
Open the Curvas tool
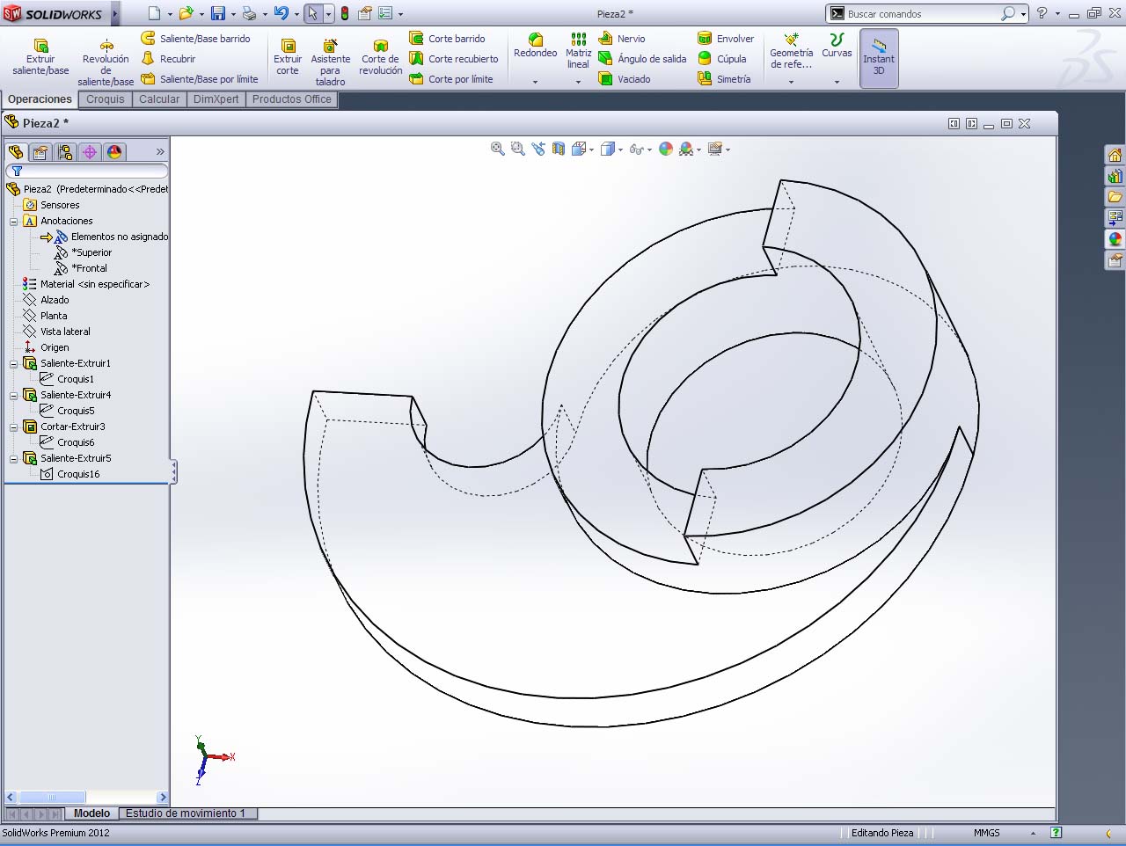[837, 46]
